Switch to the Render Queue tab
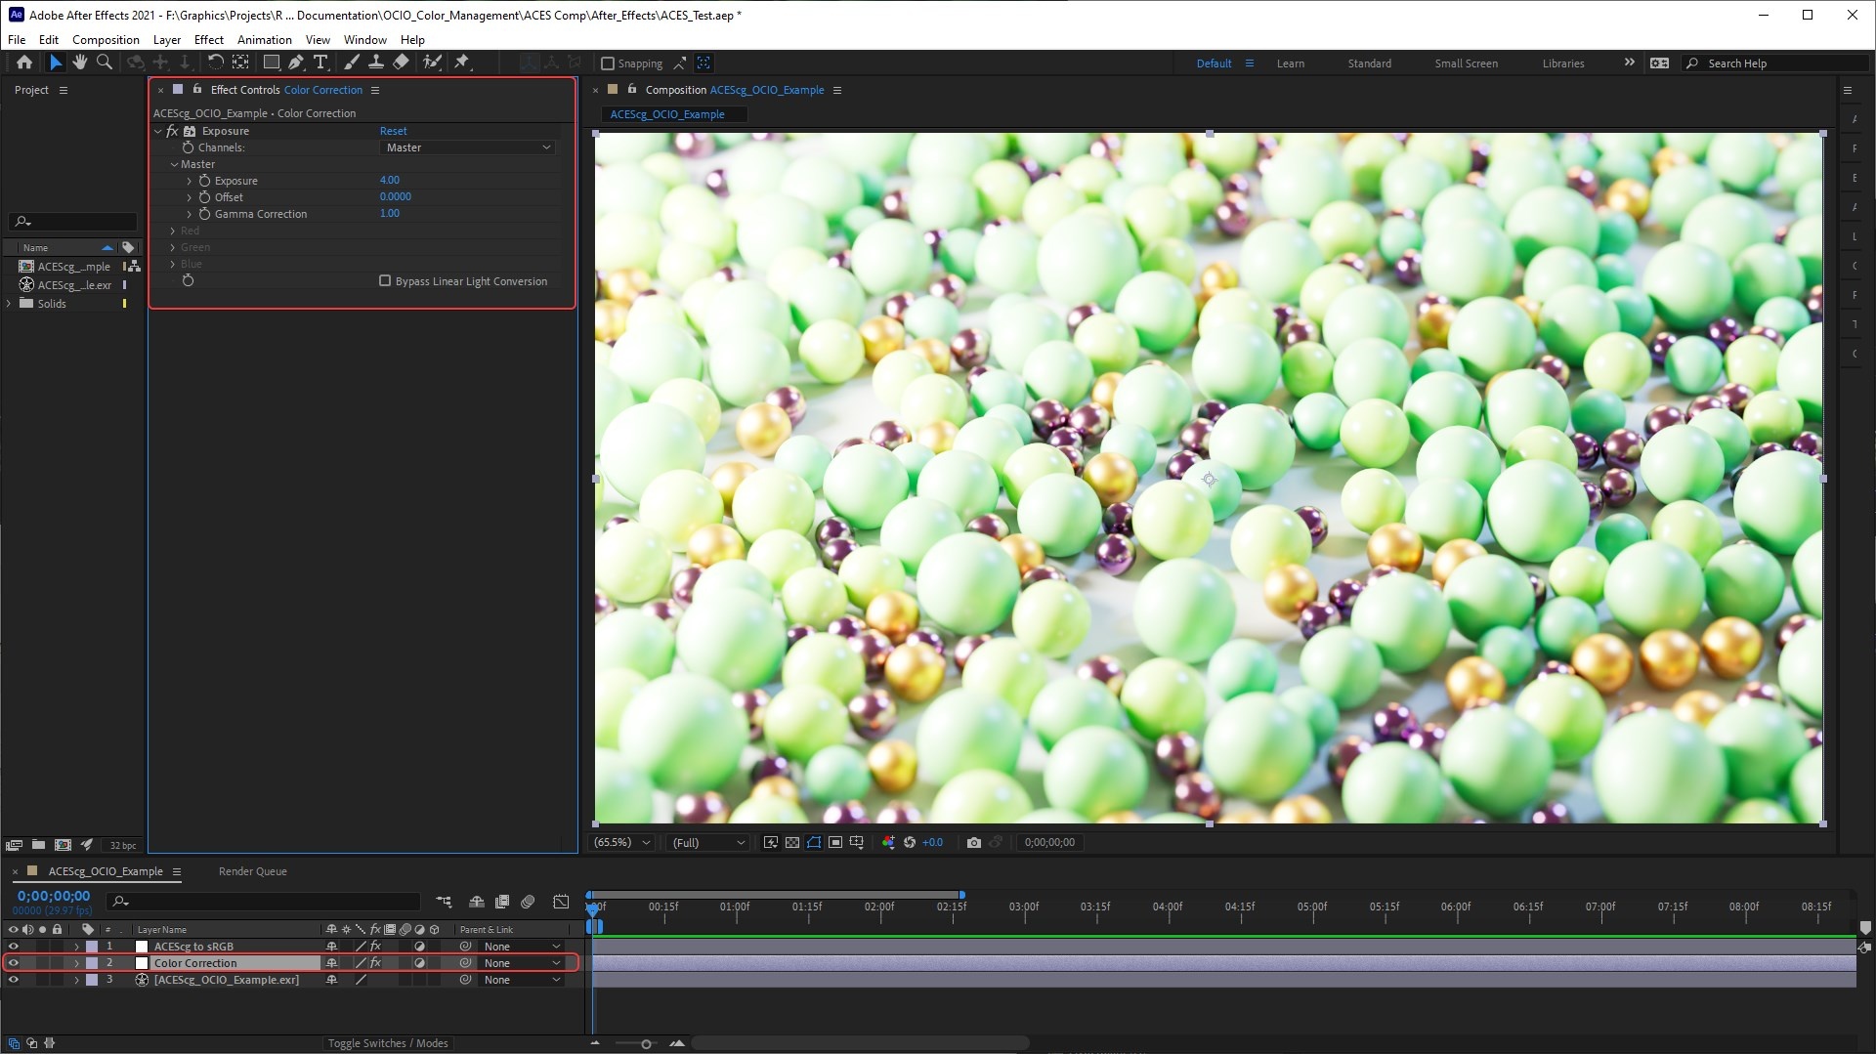 pos(252,871)
